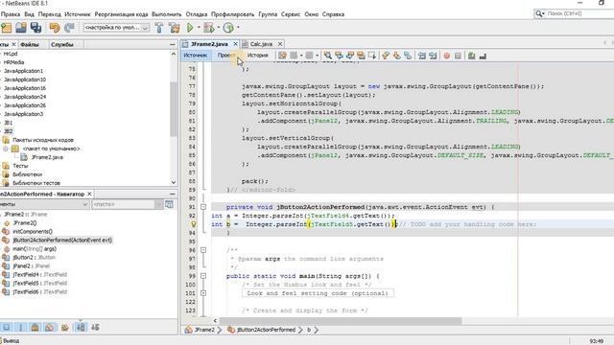Switch to Calc.java editor tab
This screenshot has height=345, width=614.
(261, 44)
